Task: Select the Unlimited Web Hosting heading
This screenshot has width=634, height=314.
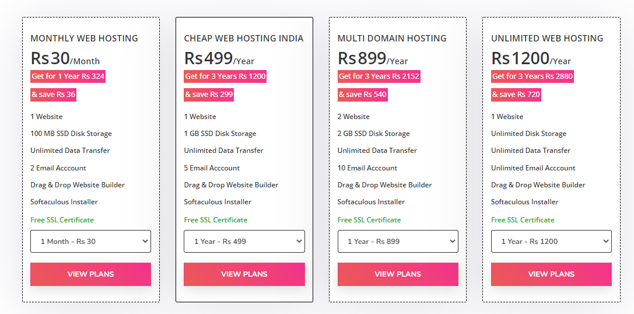Action: 547,39
